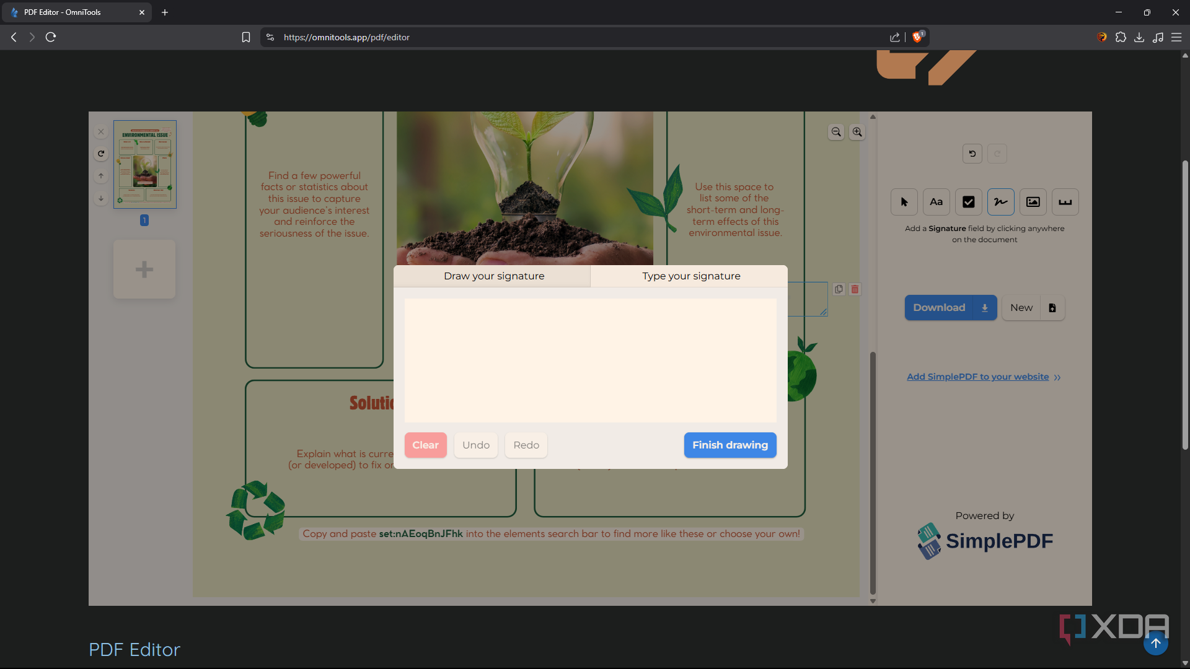Duplicate the signature field with copy icon
The image size is (1190, 669).
click(x=839, y=289)
